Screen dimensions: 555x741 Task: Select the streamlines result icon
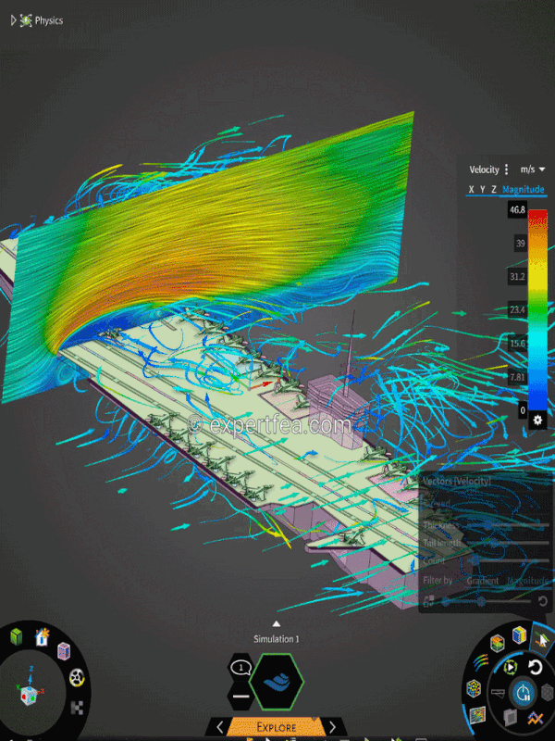tap(479, 662)
